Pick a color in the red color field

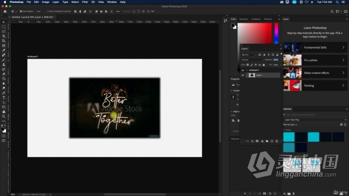(255, 33)
